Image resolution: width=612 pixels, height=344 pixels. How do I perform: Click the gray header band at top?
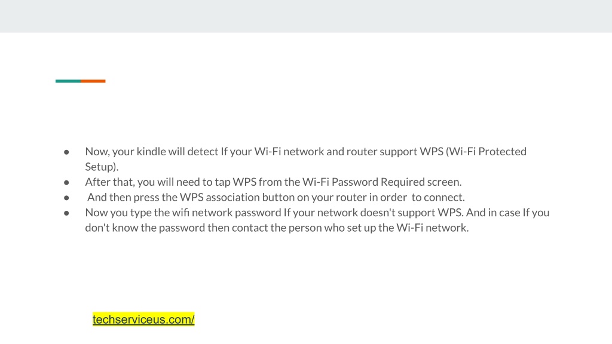click(x=306, y=16)
